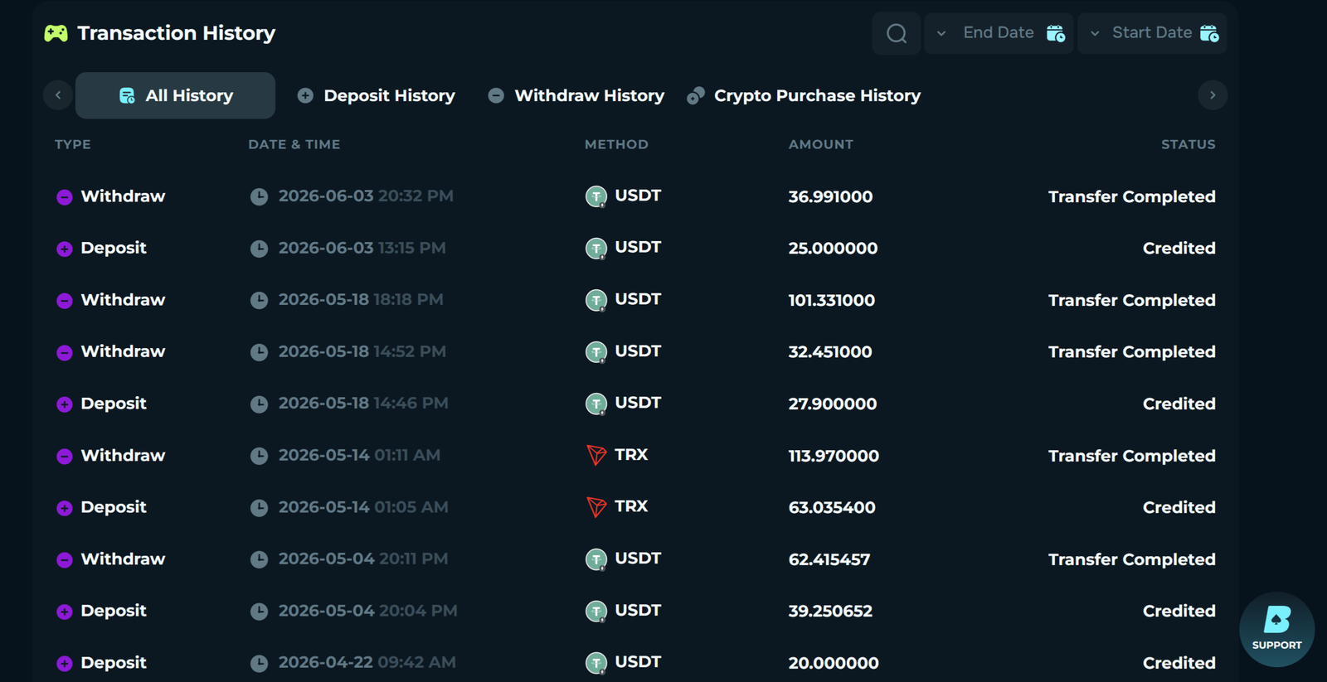The width and height of the screenshot is (1327, 682).
Task: Click the clock icon for 2026-06-03 13:15 PM
Action: (259, 249)
